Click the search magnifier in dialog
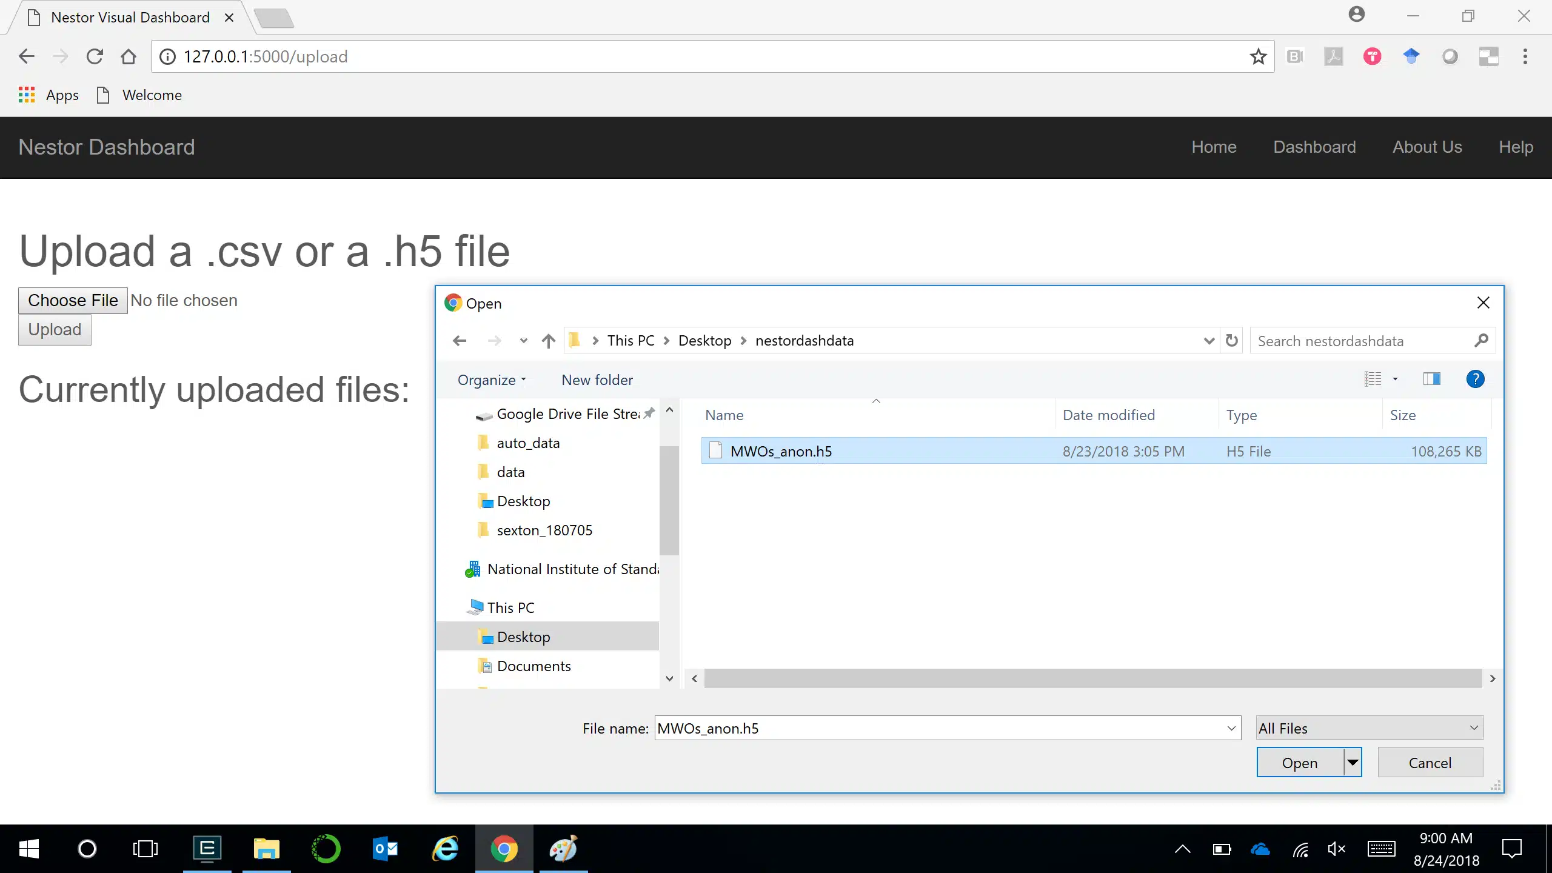 [x=1481, y=341]
